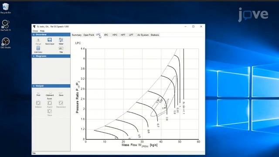Click x-axis value 50
279x157 pixels.
tap(180, 142)
